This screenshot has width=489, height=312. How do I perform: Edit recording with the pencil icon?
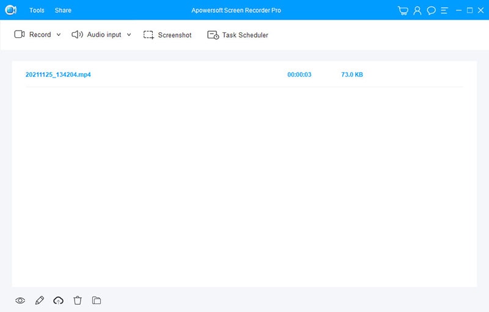[40, 300]
